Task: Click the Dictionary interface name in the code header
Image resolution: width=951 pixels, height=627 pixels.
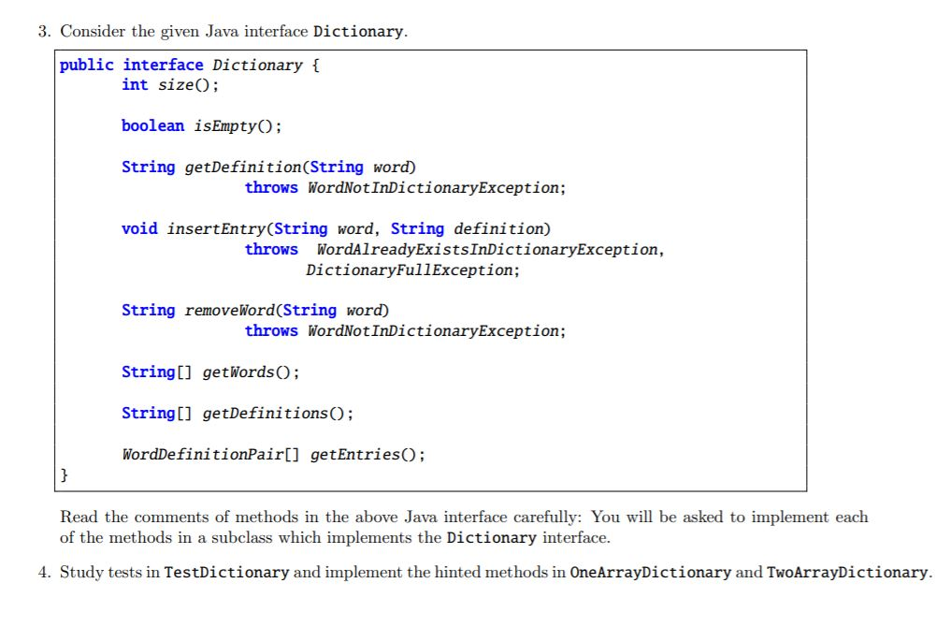Action: click(x=256, y=65)
